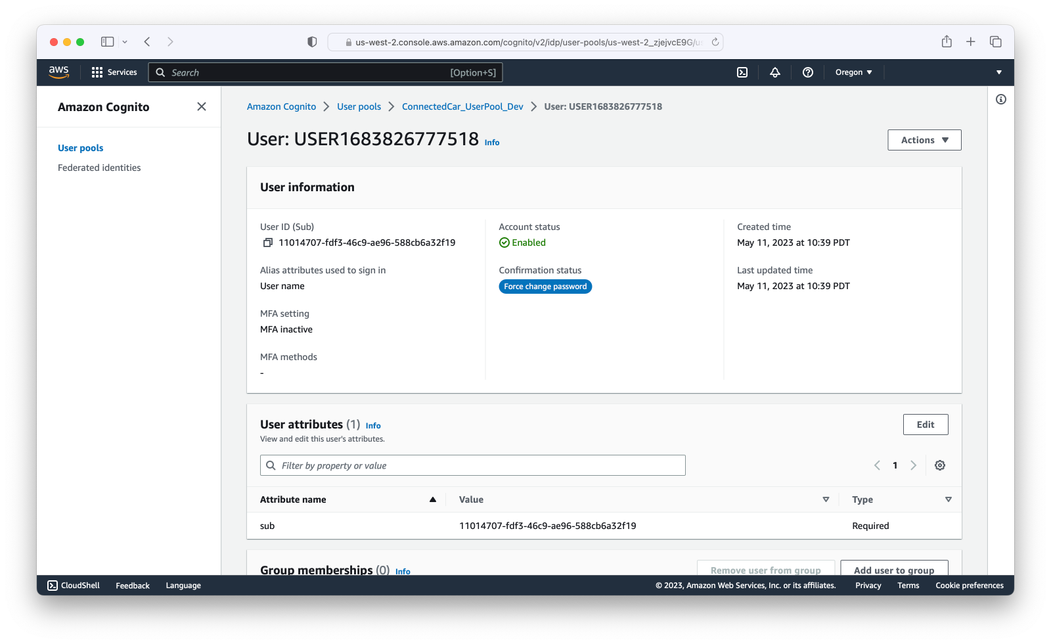The height and width of the screenshot is (644, 1051).
Task: Open Cookie preferences
Action: 970,586
